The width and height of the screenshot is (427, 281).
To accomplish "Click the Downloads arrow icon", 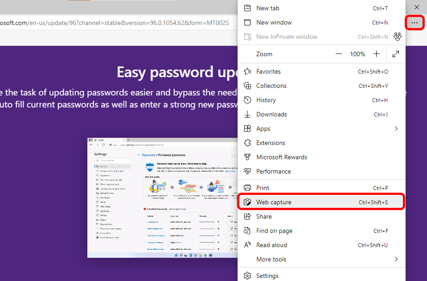I will click(x=247, y=115).
